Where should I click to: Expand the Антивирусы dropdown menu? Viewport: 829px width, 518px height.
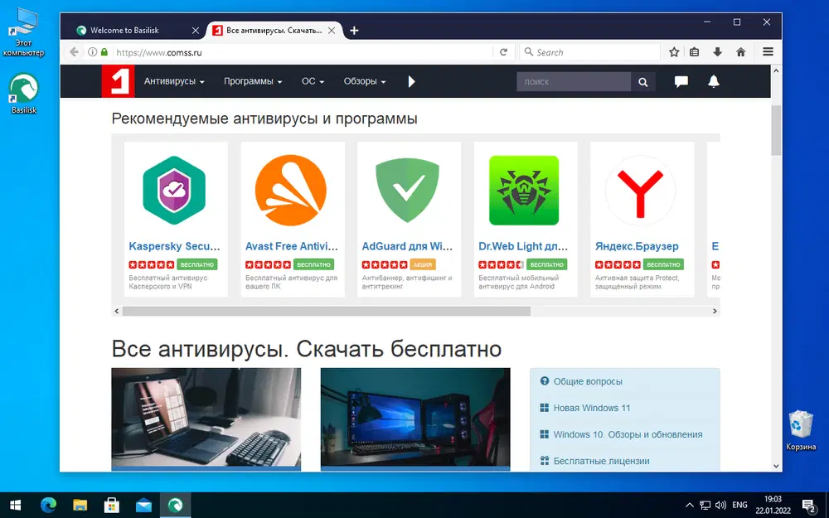(x=174, y=81)
